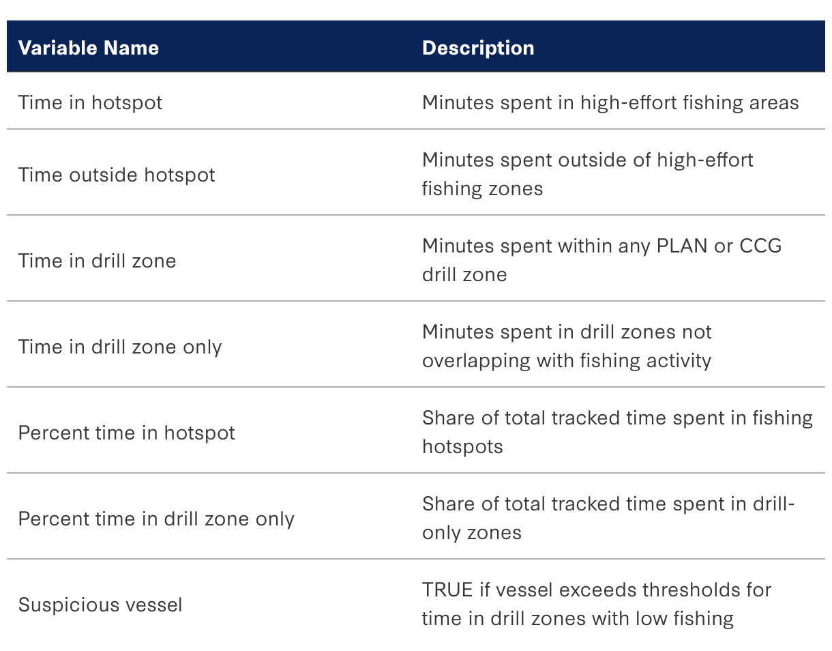Viewport: 832px width, 651px height.
Task: Click the 'Description' column header
Action: pyautogui.click(x=478, y=48)
